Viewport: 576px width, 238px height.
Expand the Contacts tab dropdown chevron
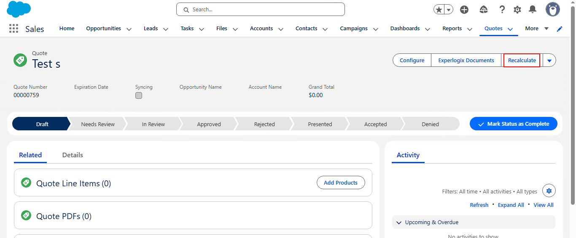click(x=325, y=29)
